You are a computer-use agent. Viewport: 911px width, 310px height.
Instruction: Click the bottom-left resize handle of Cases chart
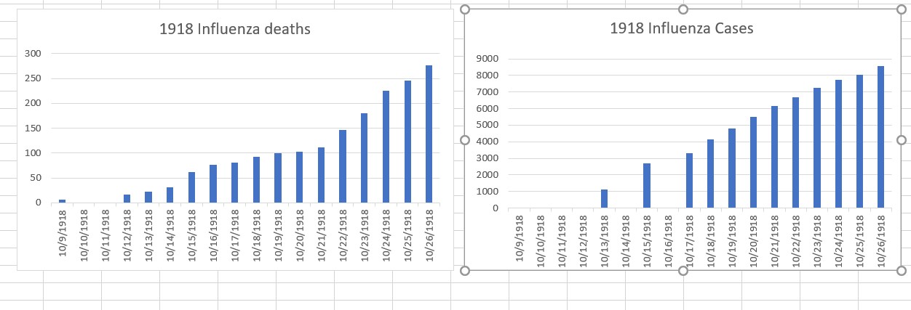[466, 271]
